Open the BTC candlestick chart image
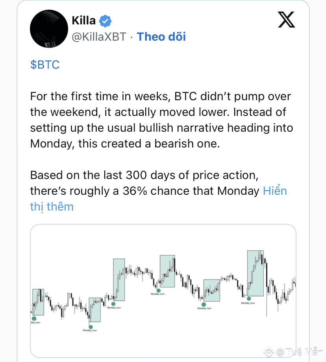326x362 pixels. click(x=163, y=290)
